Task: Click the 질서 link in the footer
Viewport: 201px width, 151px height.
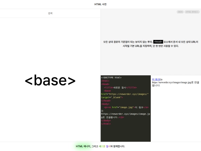Action: click(108, 146)
